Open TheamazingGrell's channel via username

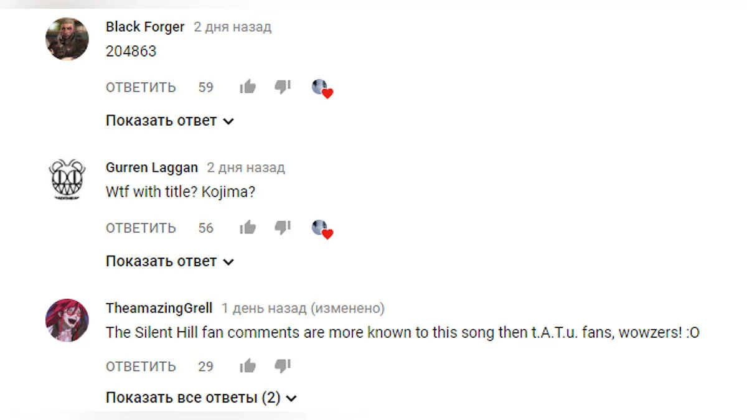[159, 308]
